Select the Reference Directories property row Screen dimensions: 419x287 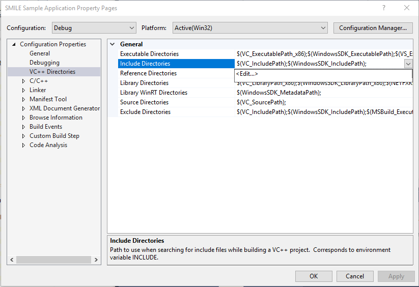tap(176, 73)
